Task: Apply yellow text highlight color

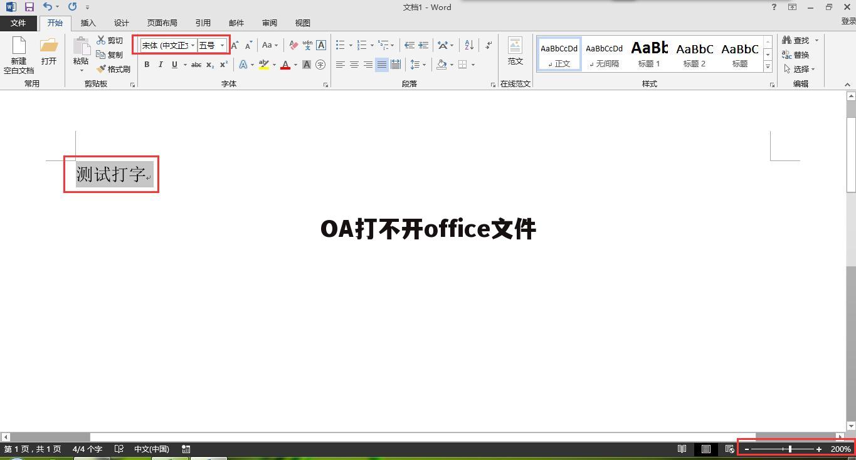Action: tap(264, 65)
